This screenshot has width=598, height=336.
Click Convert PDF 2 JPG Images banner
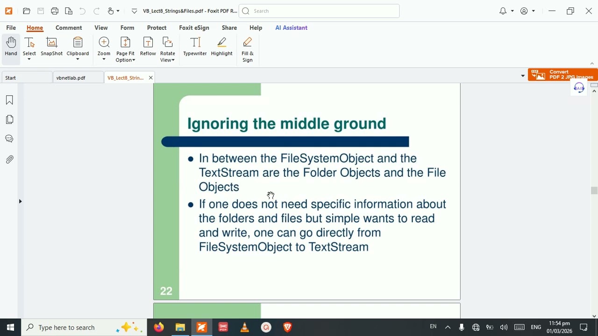(x=563, y=75)
